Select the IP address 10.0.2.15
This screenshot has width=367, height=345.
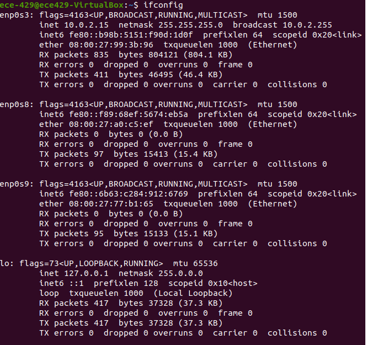(x=84, y=25)
